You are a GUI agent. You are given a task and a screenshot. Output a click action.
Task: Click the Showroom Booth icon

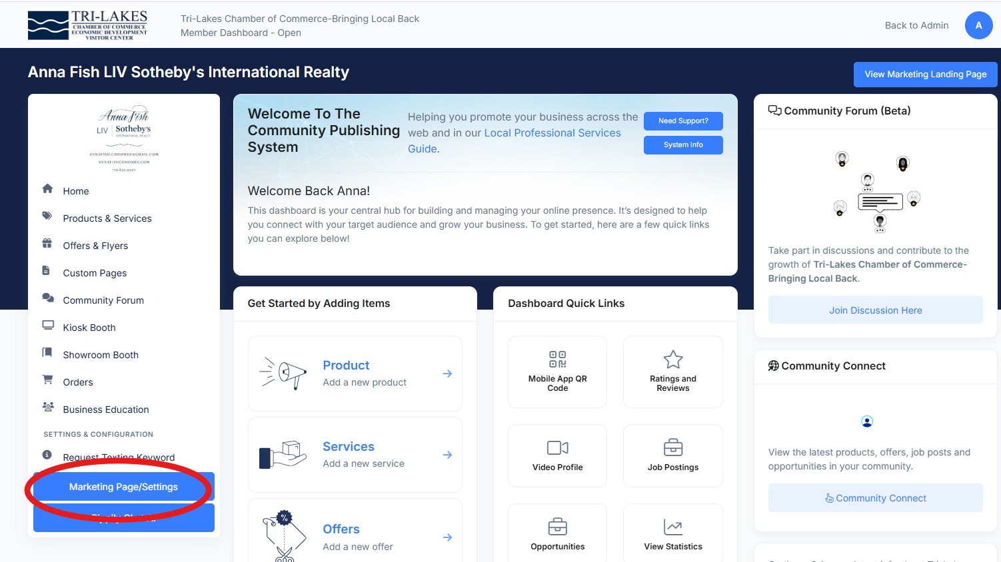click(x=47, y=352)
